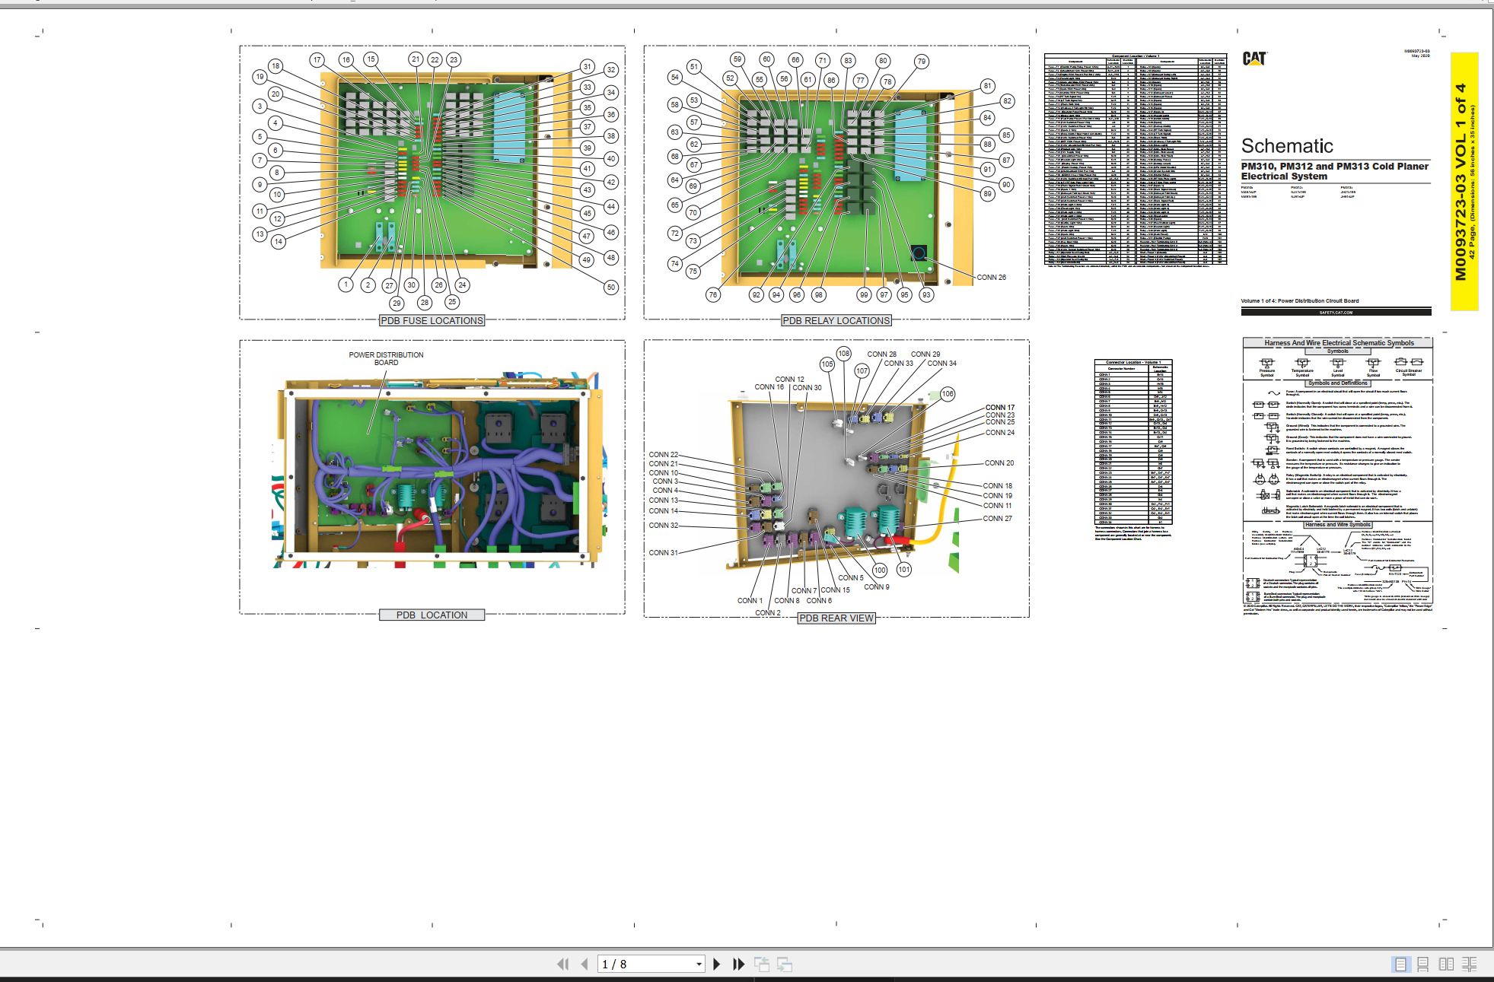This screenshot has width=1494, height=982.
Task: Click the Connector Location Volume 1 table
Action: point(1132,442)
